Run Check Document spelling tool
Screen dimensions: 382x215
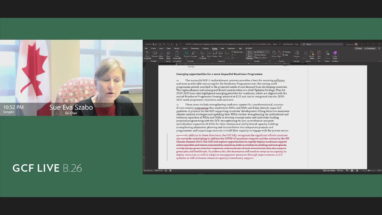(147, 55)
